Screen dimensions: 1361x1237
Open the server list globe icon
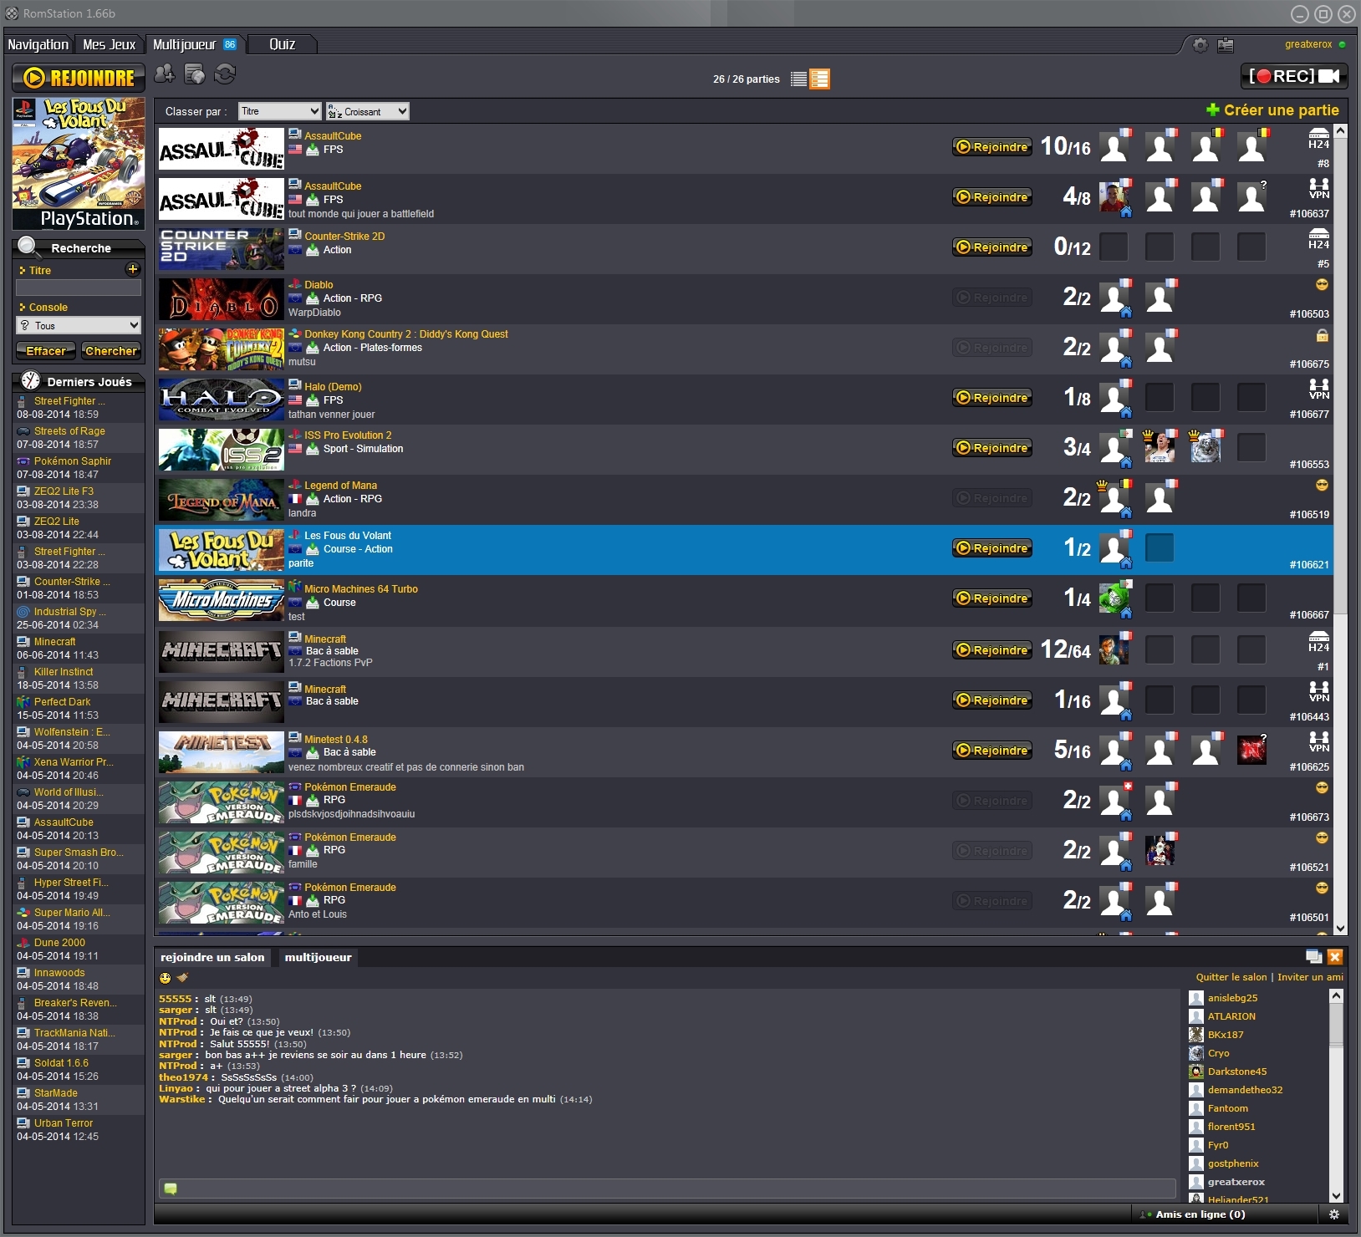195,74
